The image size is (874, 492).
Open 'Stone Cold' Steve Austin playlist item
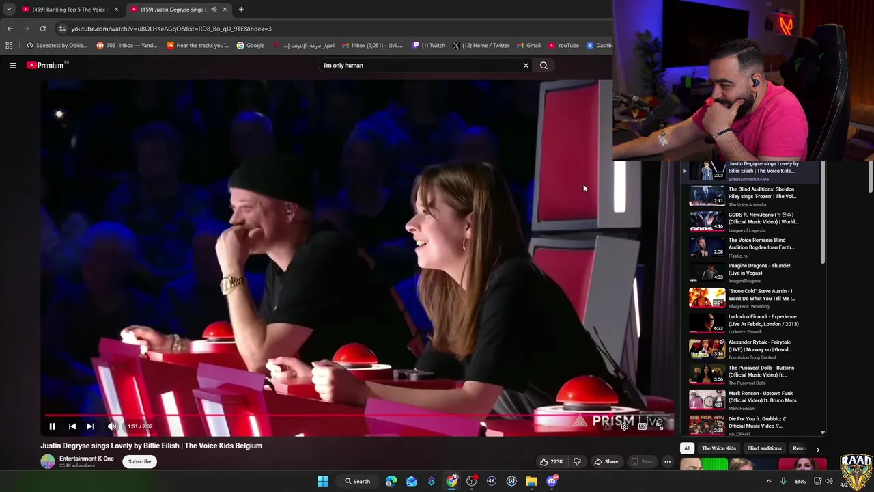tap(751, 299)
